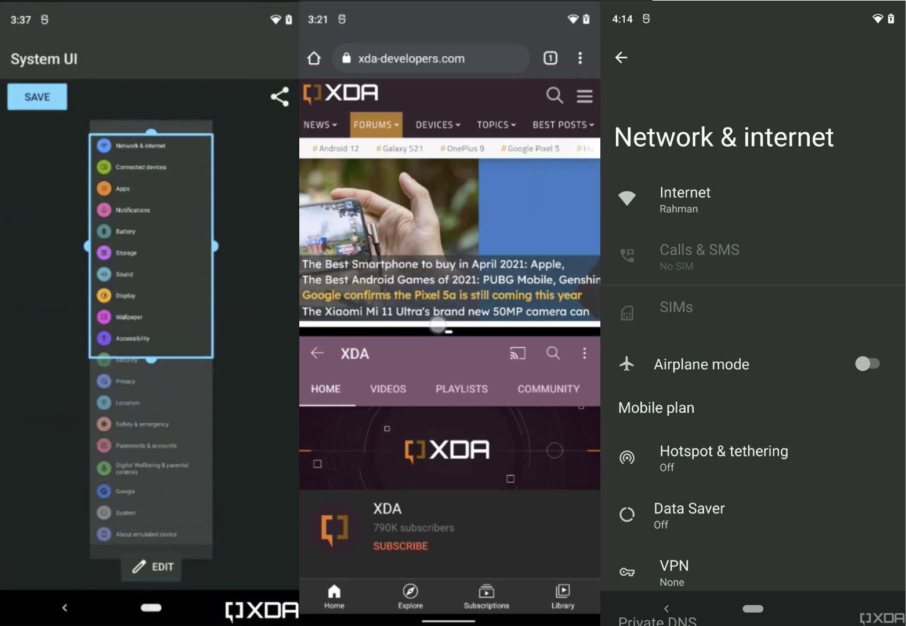Open the YouTube Library bottom tab
906x626 pixels.
pos(563,596)
